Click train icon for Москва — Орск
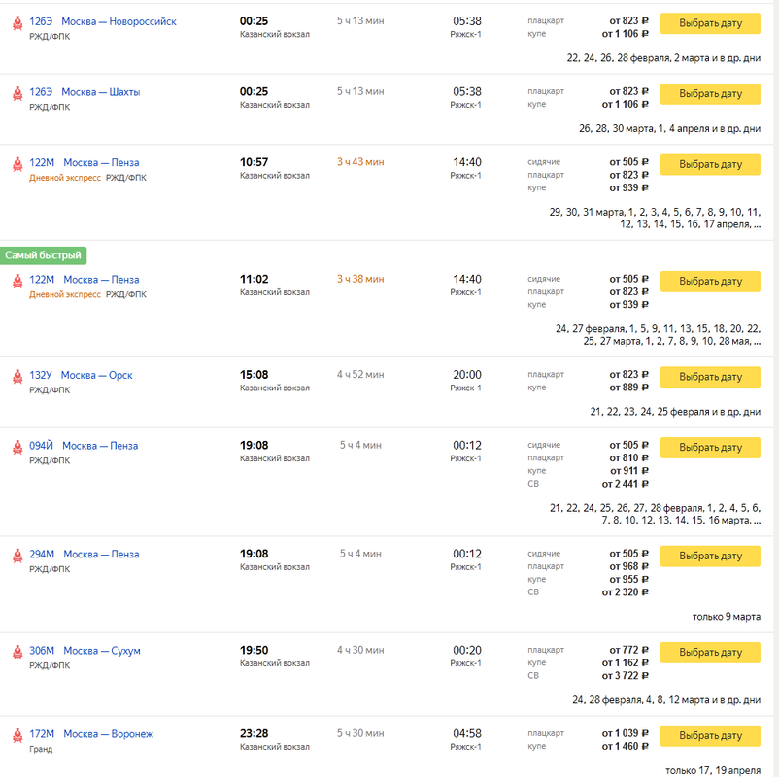The width and height of the screenshot is (779, 777). point(17,376)
